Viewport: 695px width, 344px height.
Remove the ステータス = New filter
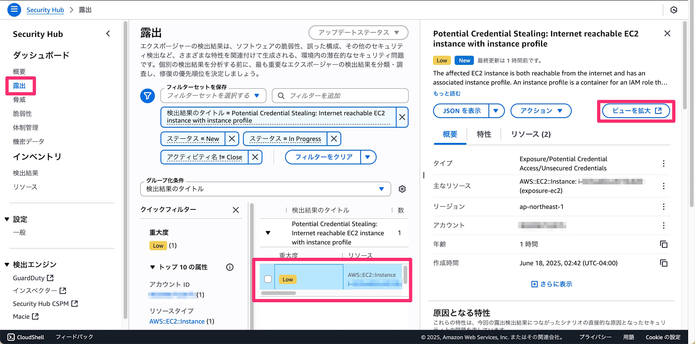(x=232, y=139)
